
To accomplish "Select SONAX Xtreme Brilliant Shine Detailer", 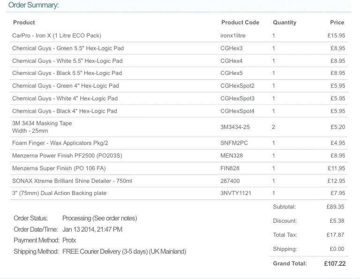I will (x=72, y=181).
